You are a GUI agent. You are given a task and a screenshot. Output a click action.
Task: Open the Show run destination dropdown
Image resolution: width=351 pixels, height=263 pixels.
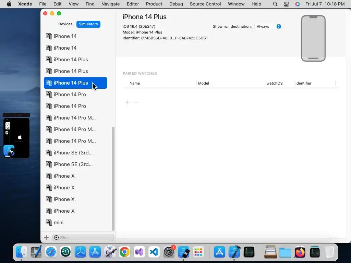[268, 26]
